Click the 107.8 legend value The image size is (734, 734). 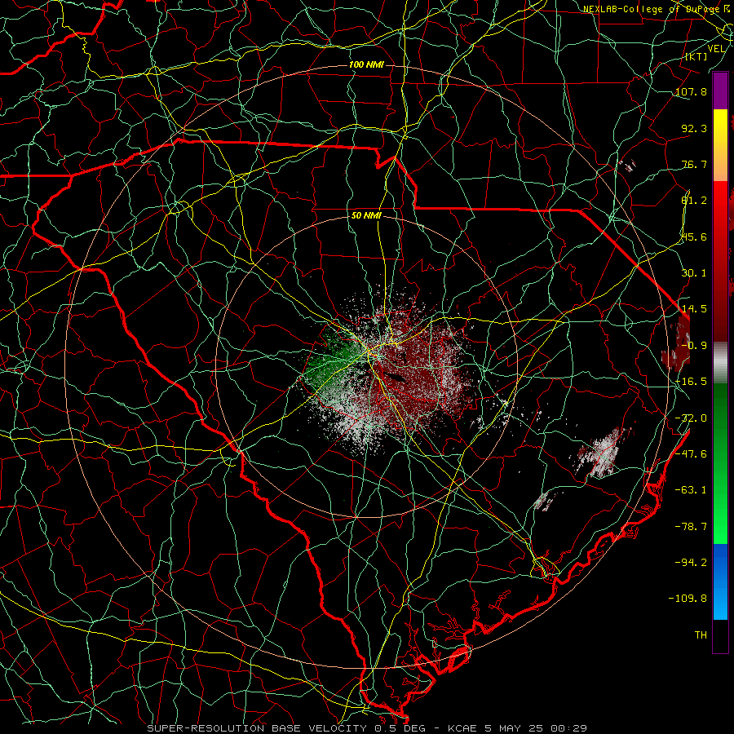coord(691,91)
